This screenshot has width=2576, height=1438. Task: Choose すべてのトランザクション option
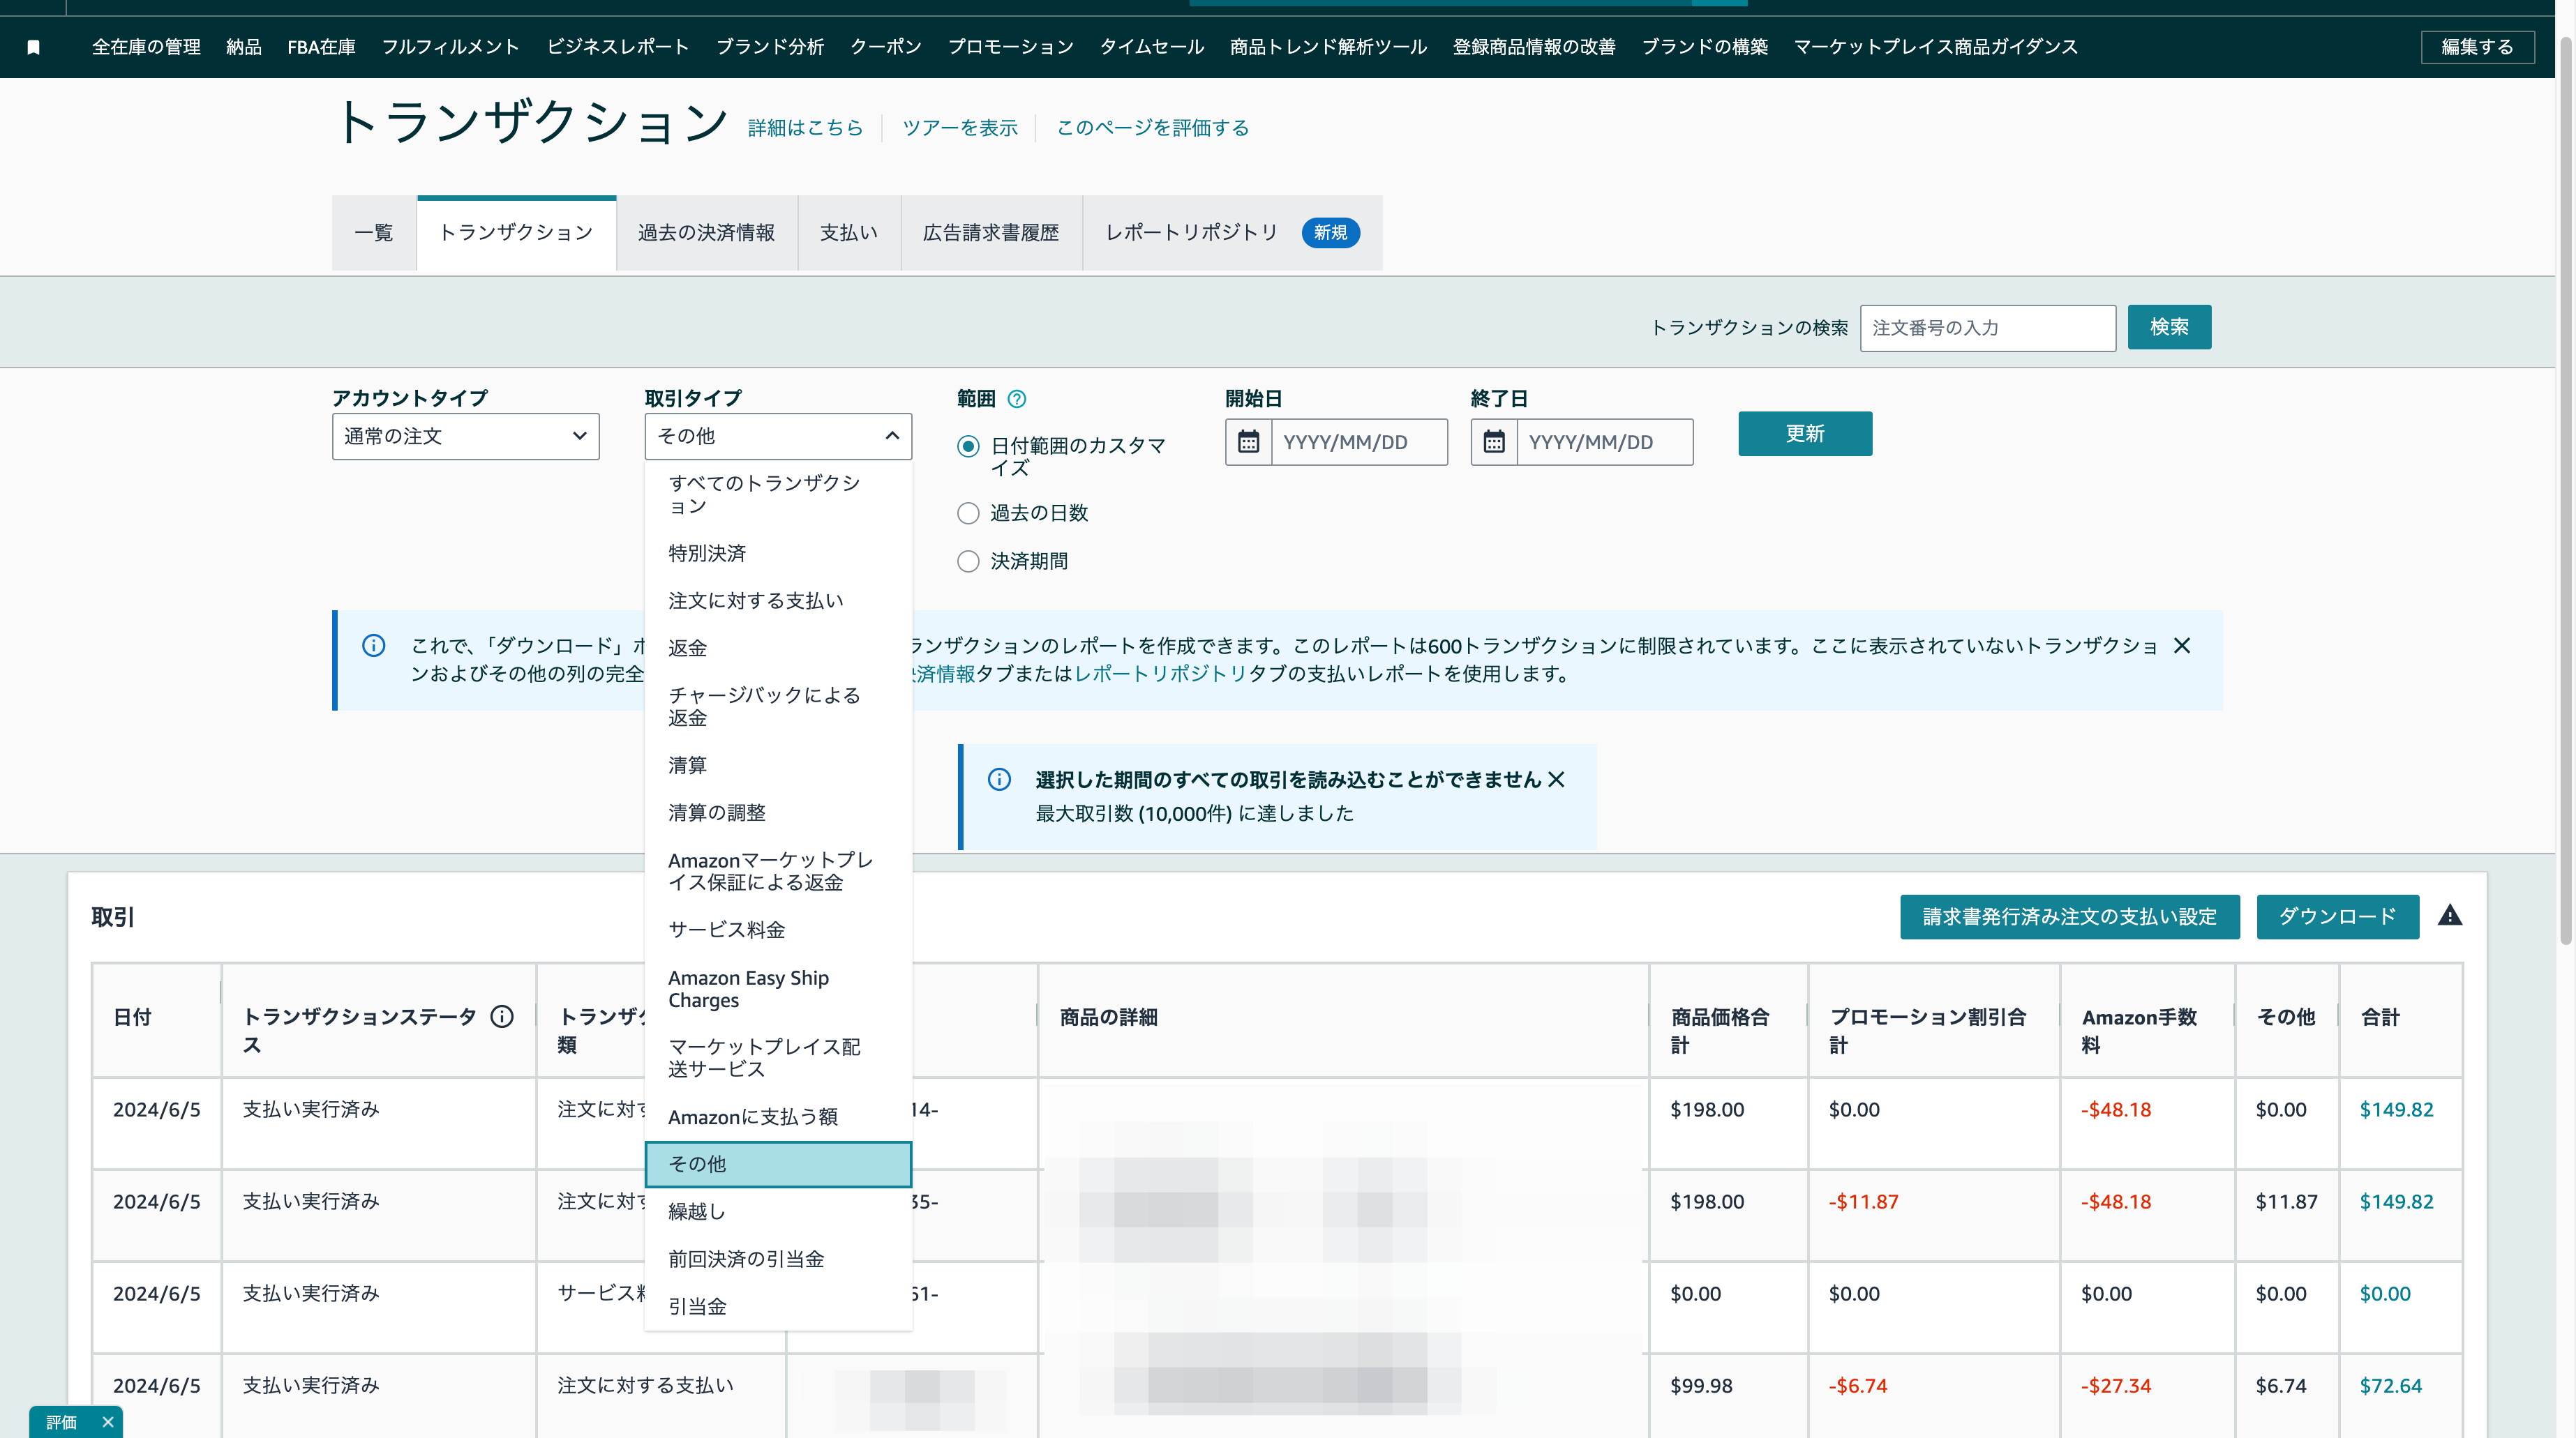tap(778, 494)
